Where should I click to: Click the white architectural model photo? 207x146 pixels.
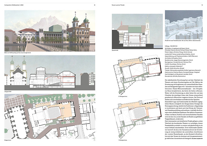pos(184,25)
